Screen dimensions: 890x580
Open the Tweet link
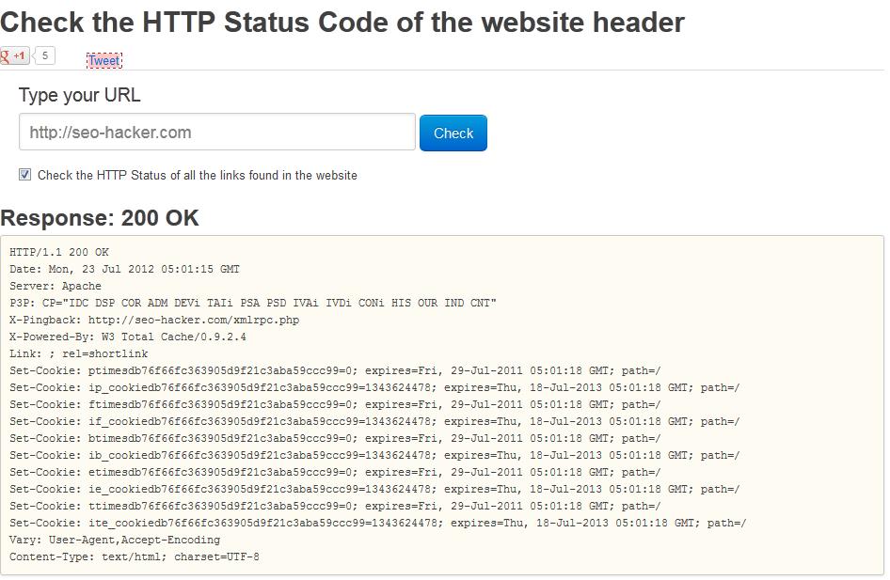(103, 61)
